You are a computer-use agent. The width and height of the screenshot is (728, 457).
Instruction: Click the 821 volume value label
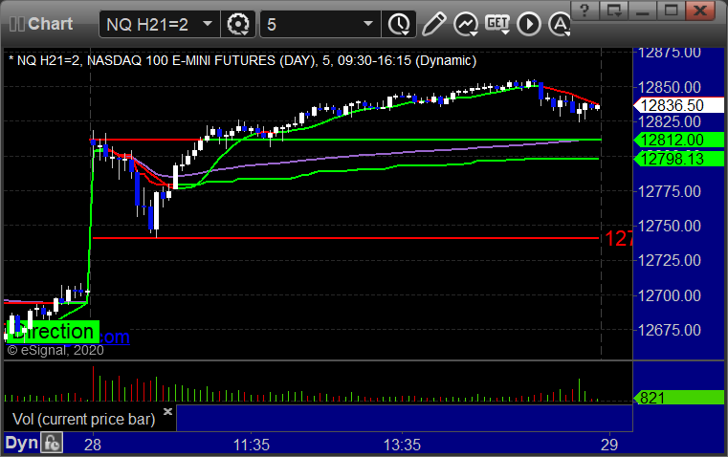tap(678, 398)
